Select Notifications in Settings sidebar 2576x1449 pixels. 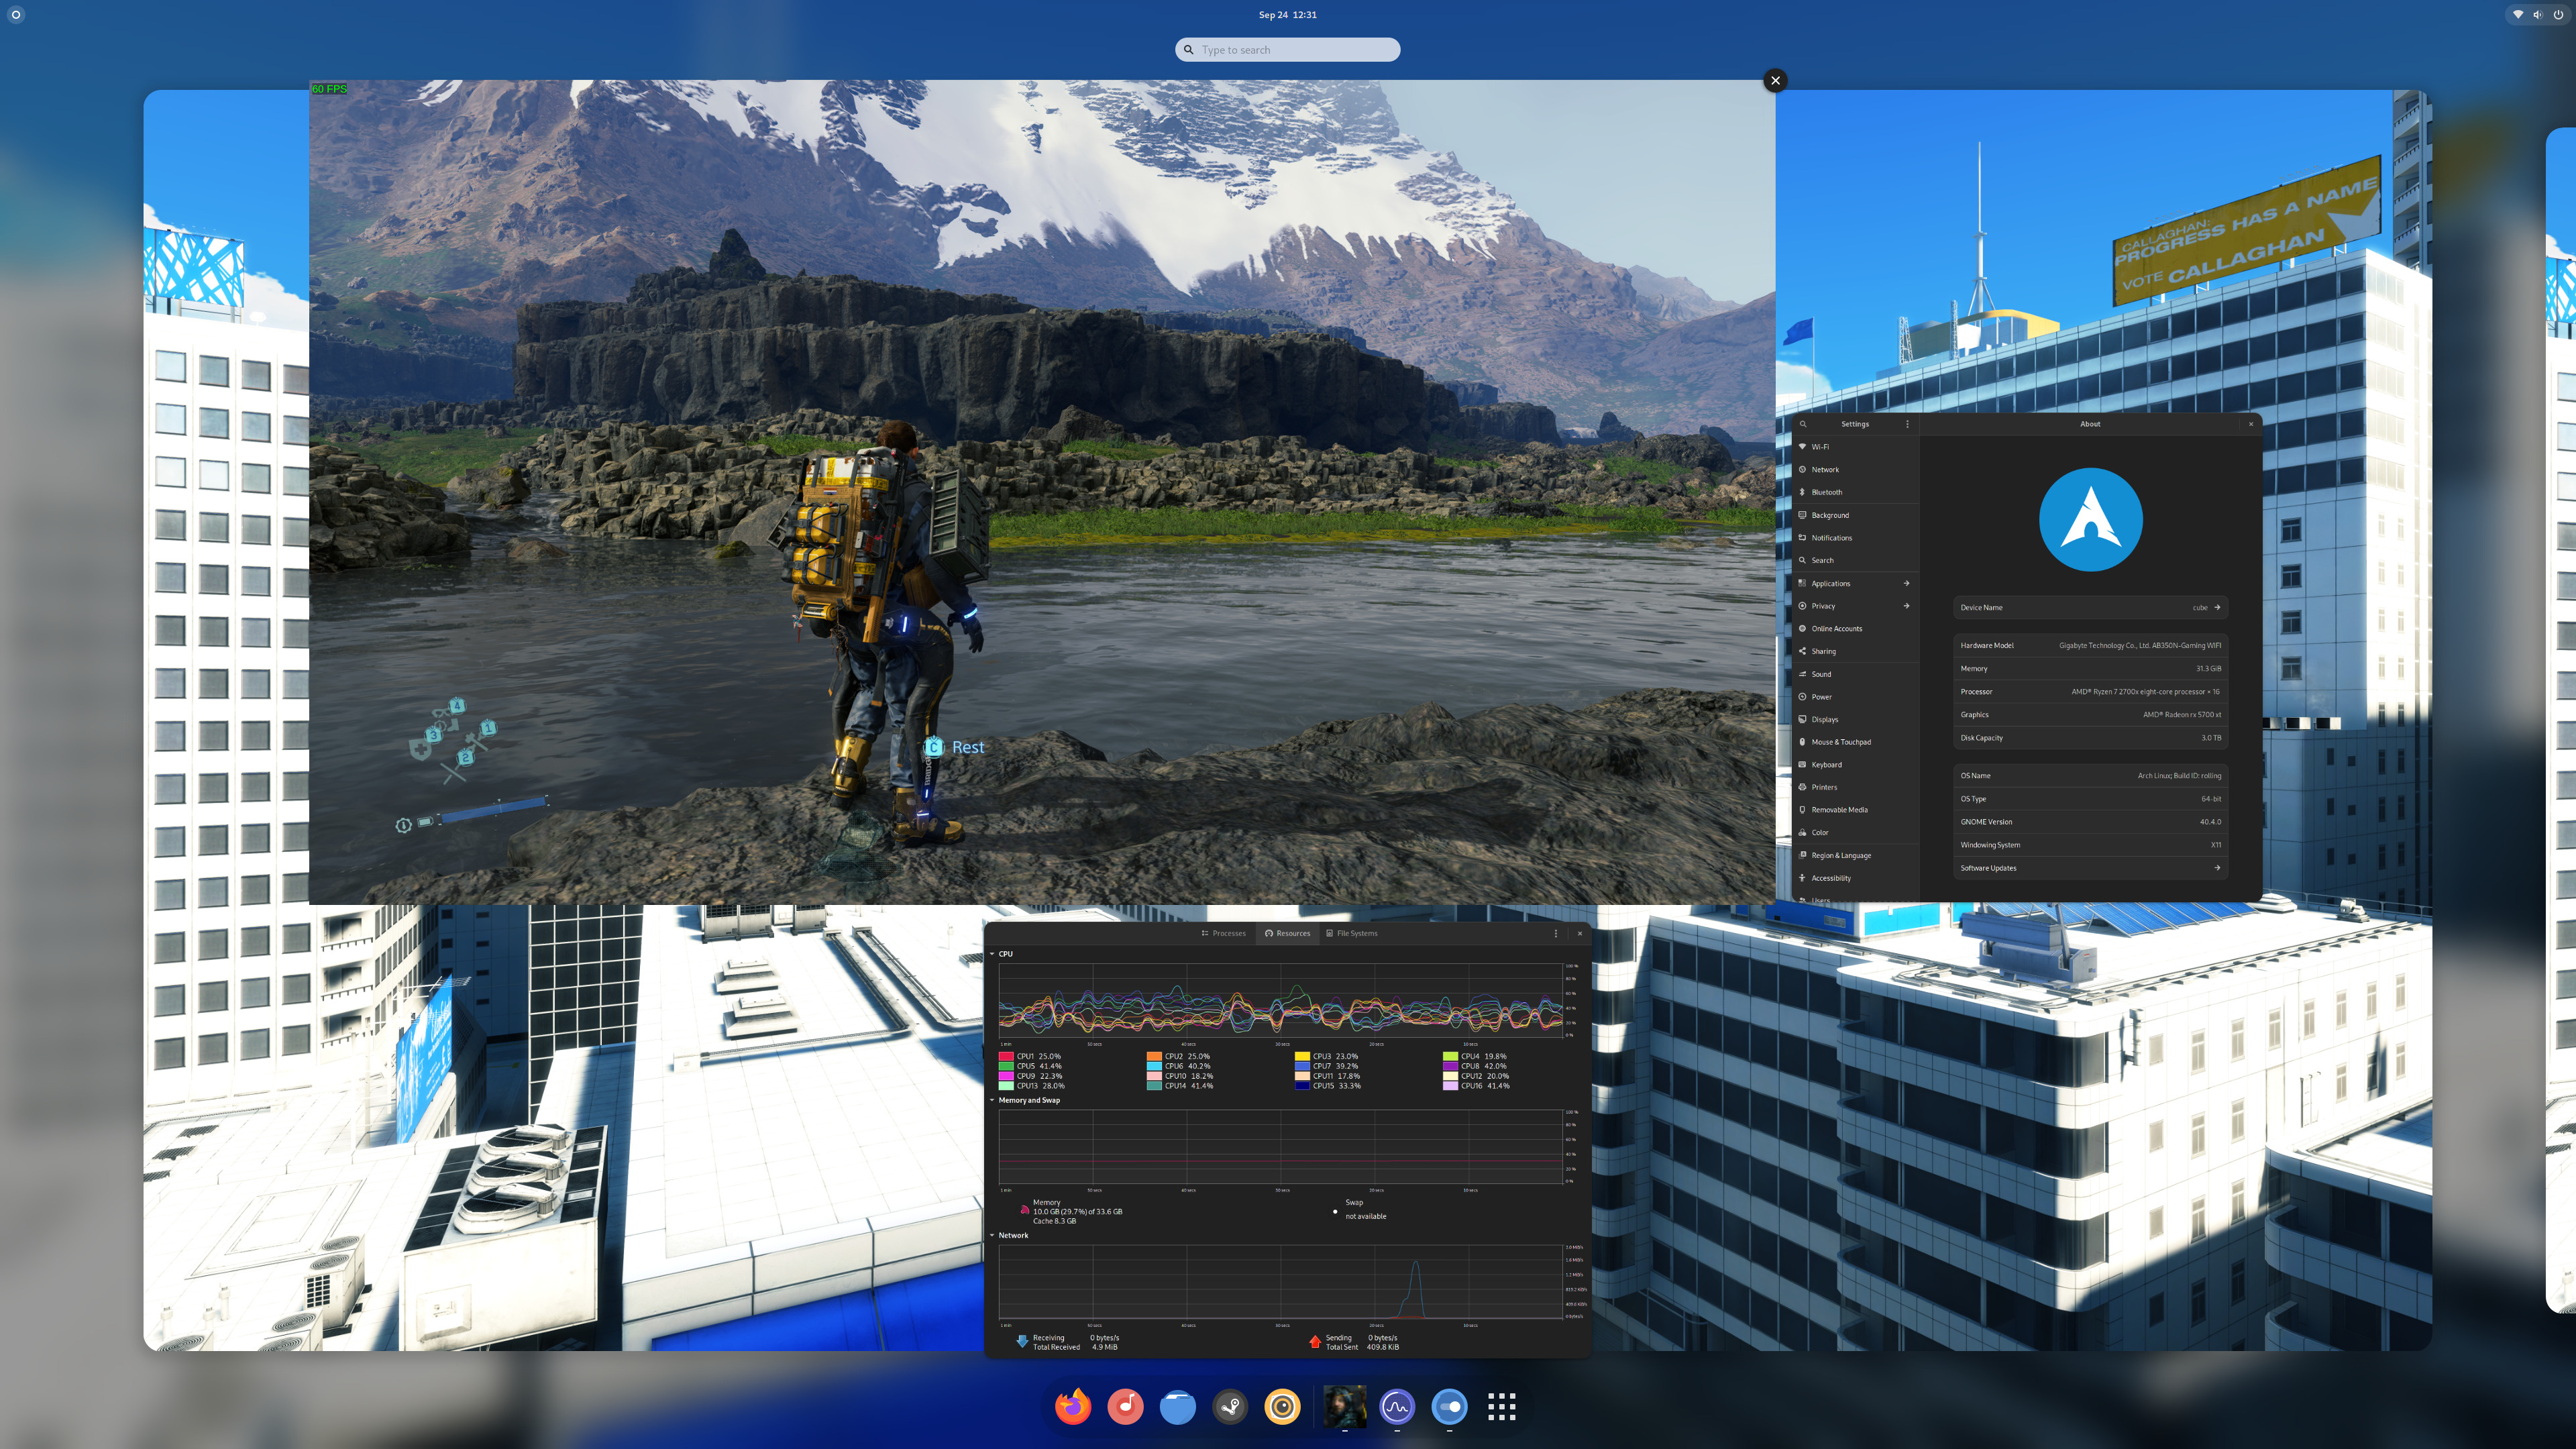[x=1855, y=538]
